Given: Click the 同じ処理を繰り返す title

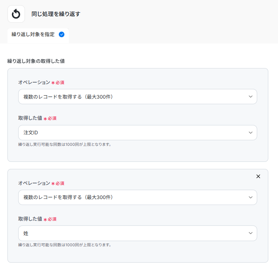Looking at the screenshot, I should pos(56,14).
